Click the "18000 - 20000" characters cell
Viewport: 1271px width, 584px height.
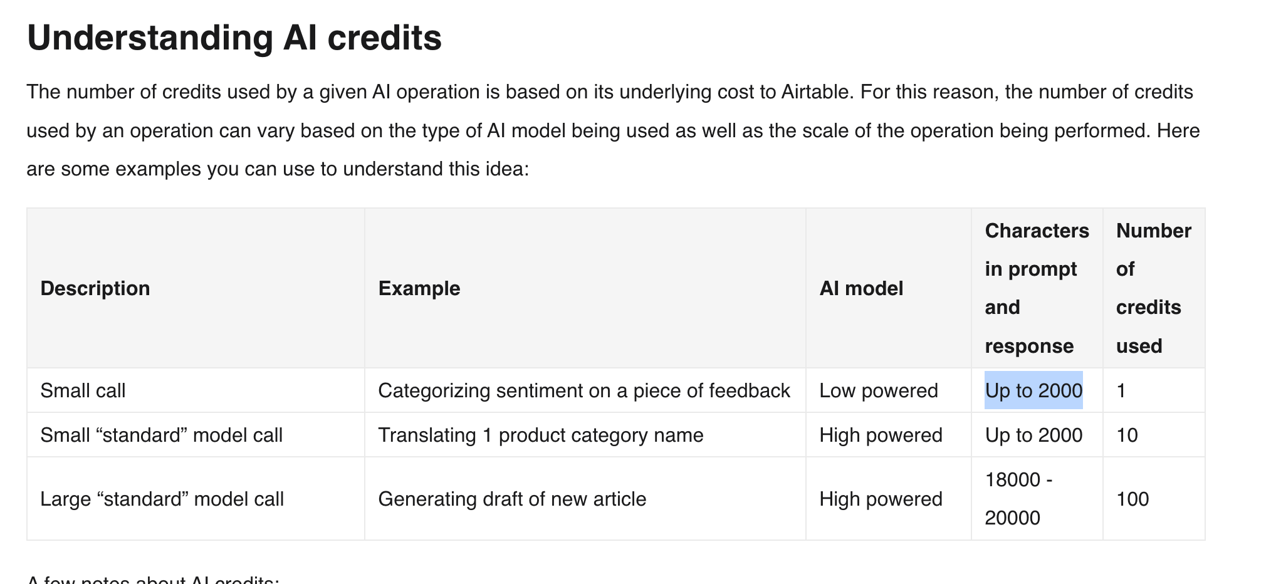[1018, 499]
